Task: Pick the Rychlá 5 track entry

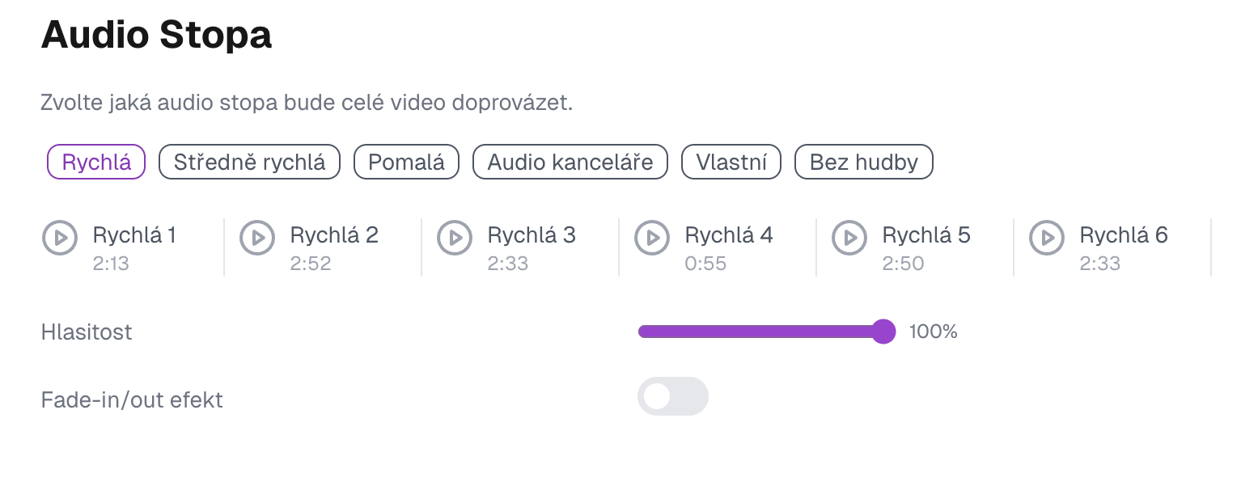Action: [x=925, y=235]
